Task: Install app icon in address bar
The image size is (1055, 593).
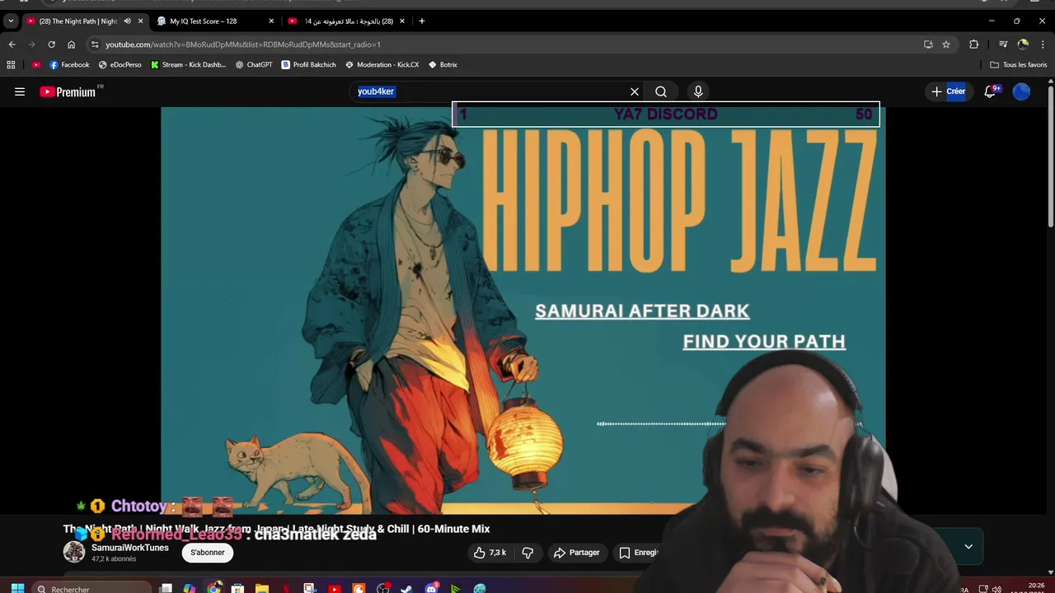Action: tap(928, 44)
